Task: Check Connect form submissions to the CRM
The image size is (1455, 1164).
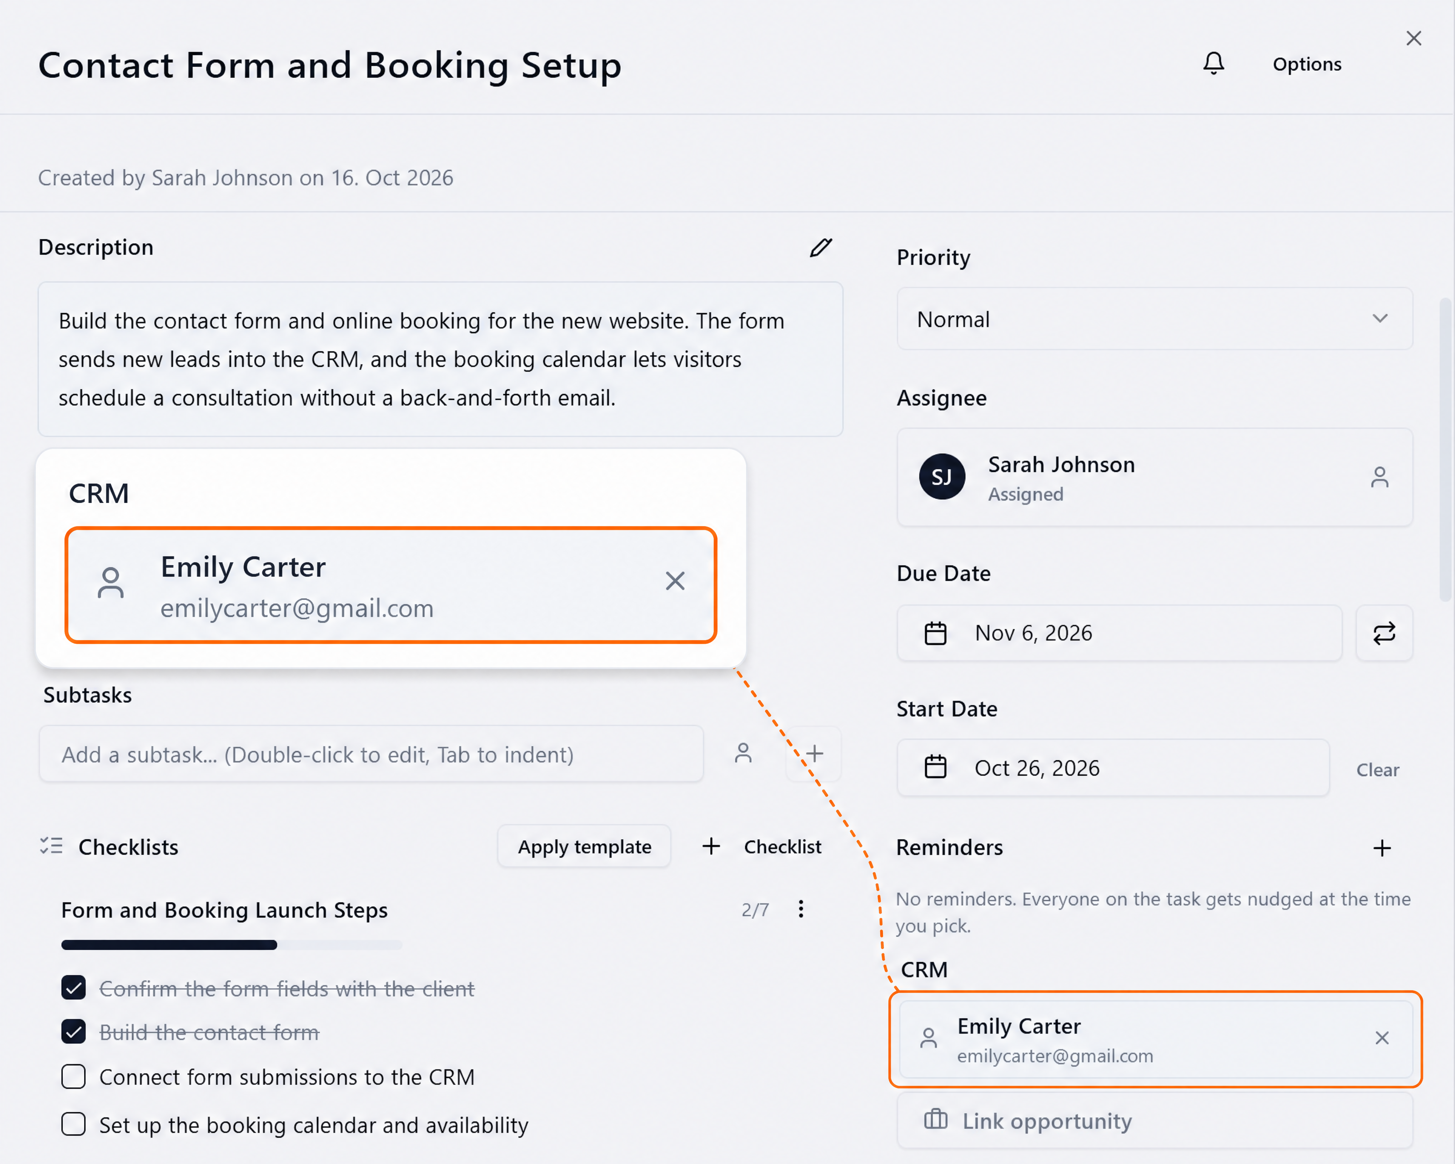Action: coord(74,1078)
